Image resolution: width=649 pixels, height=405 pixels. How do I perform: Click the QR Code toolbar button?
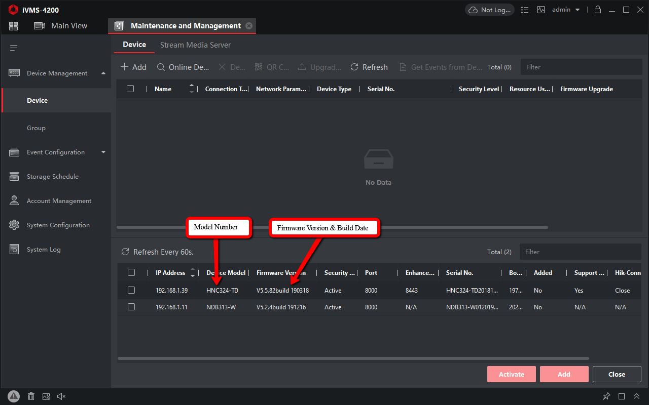click(272, 67)
